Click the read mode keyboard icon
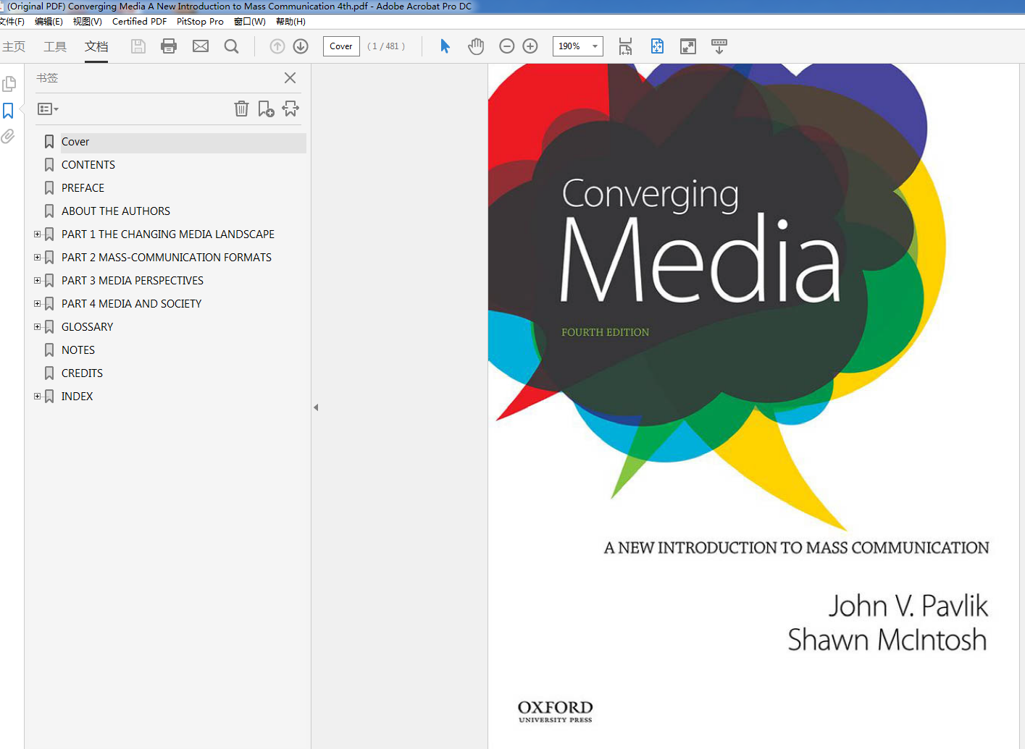Image resolution: width=1025 pixels, height=749 pixels. [719, 46]
